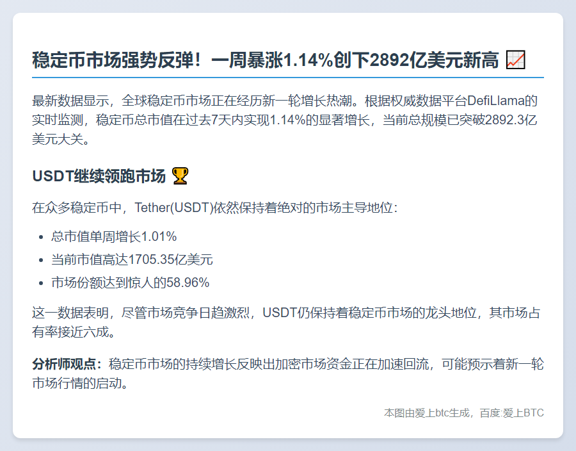Click the rising chart emoji in the headline
This screenshot has width=576, height=451.
(x=515, y=61)
